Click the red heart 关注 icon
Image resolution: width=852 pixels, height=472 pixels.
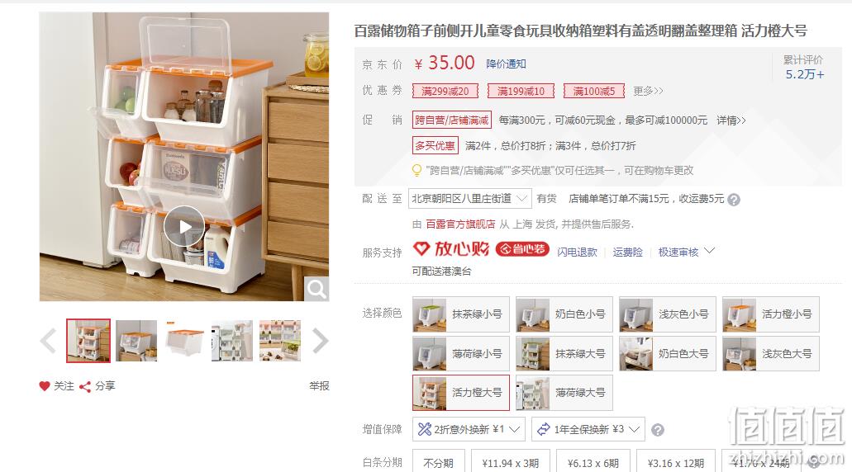point(45,385)
